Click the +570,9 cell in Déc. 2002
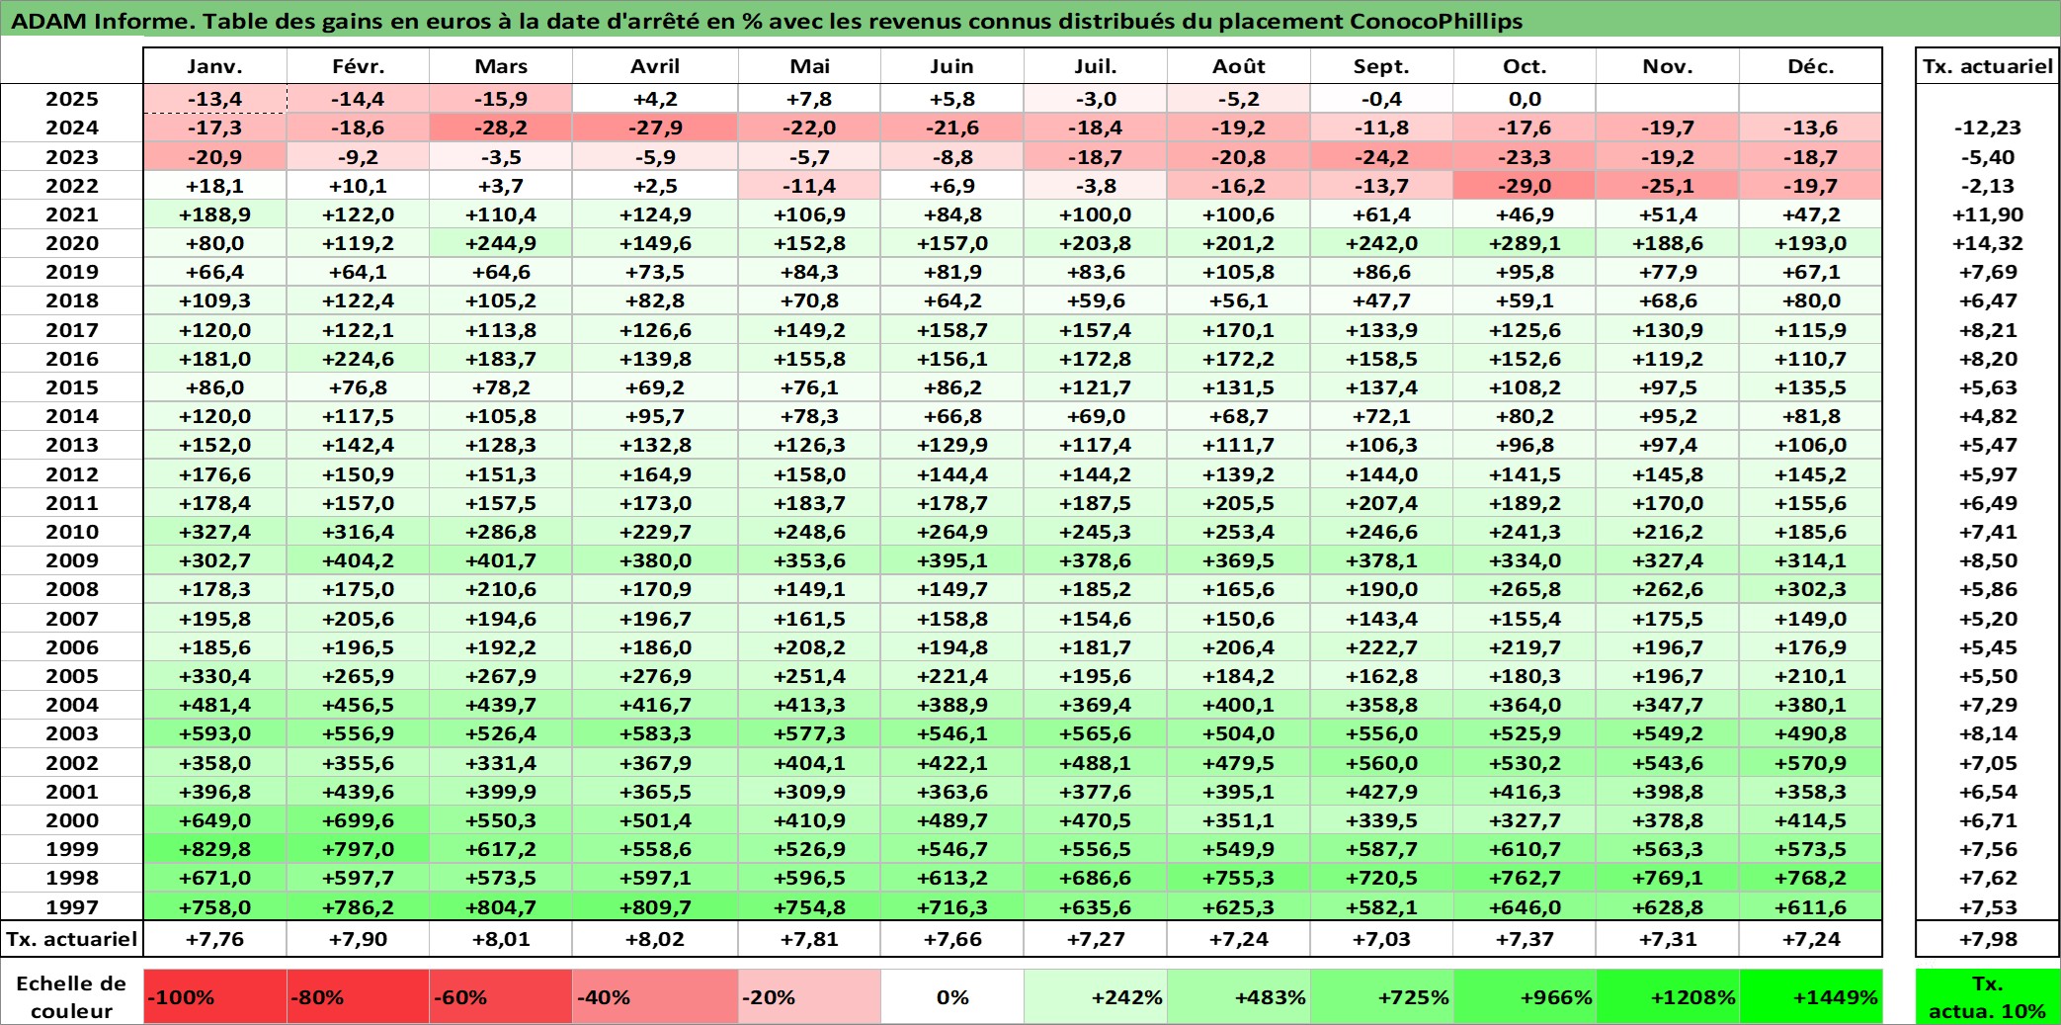Screen dimensions: 2061x1025 click(1811, 763)
